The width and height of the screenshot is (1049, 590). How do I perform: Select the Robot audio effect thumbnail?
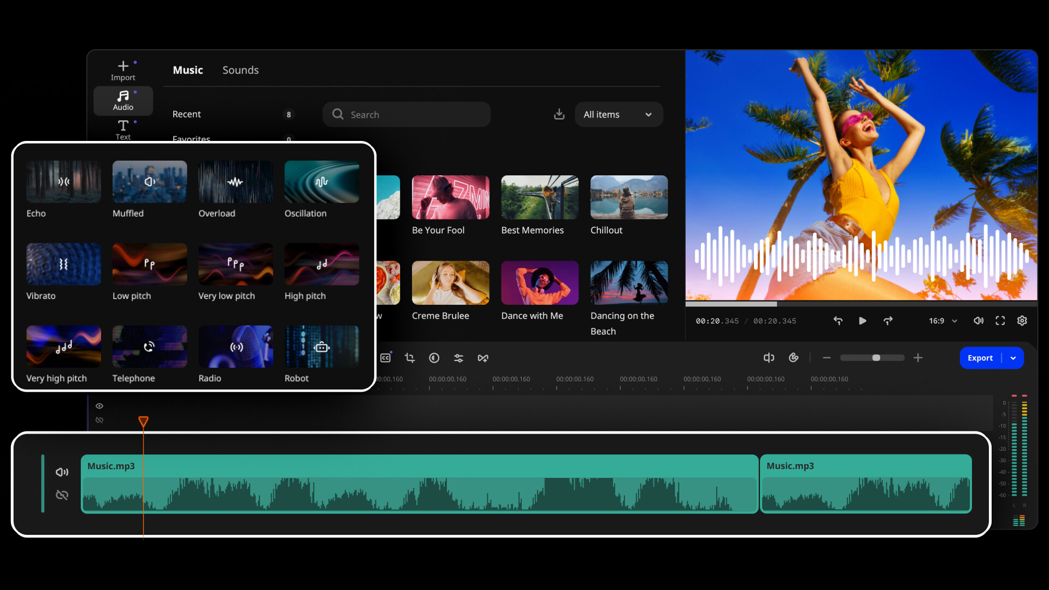click(322, 346)
